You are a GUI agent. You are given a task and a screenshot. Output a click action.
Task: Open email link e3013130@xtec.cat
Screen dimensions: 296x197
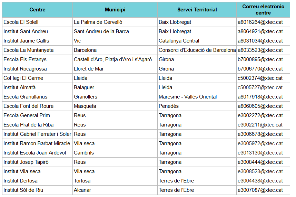coord(260,153)
